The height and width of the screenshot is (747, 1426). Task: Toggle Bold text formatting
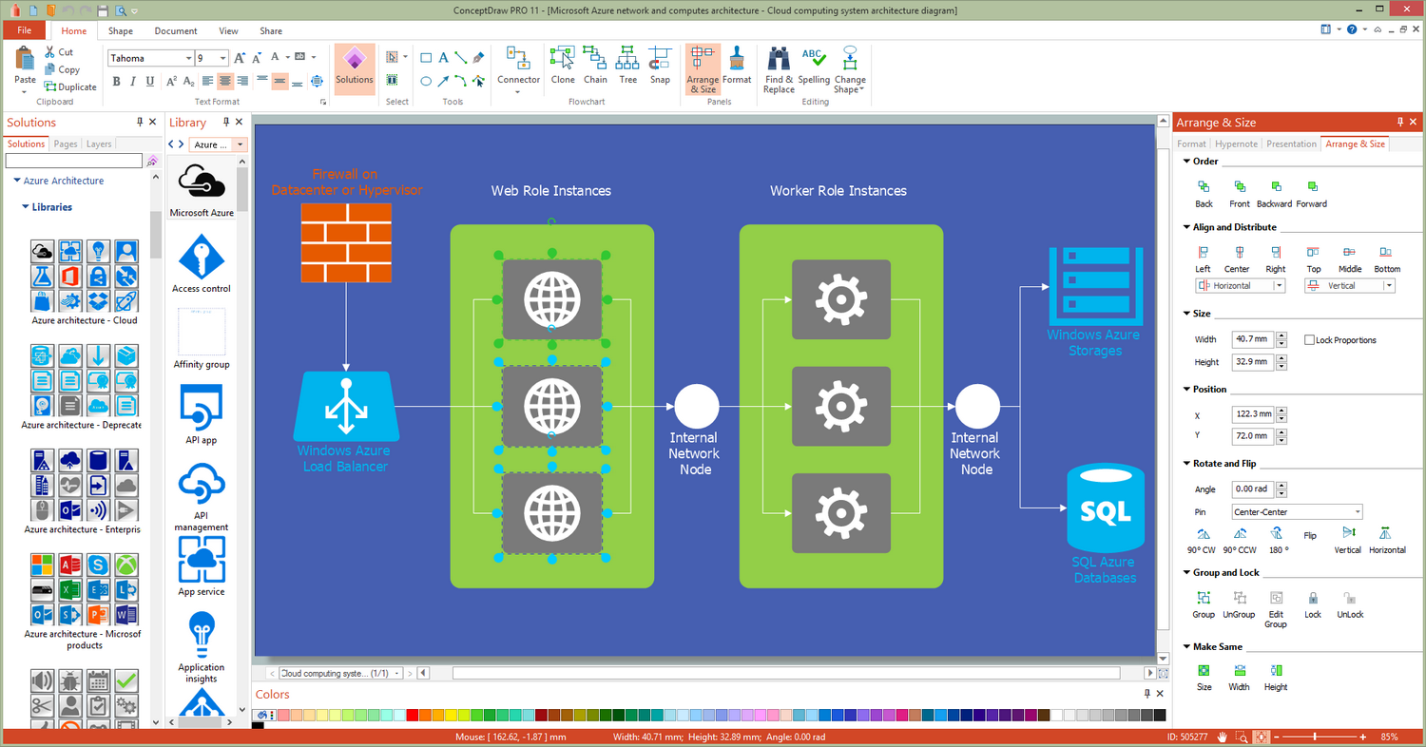[117, 82]
